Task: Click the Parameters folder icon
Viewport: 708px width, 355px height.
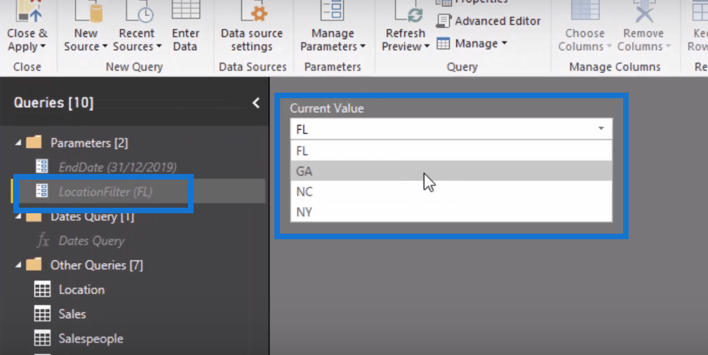Action: point(34,142)
